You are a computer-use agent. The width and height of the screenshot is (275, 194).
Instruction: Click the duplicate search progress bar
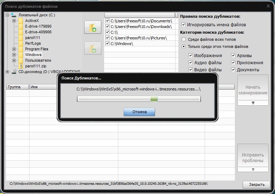[x=139, y=99]
